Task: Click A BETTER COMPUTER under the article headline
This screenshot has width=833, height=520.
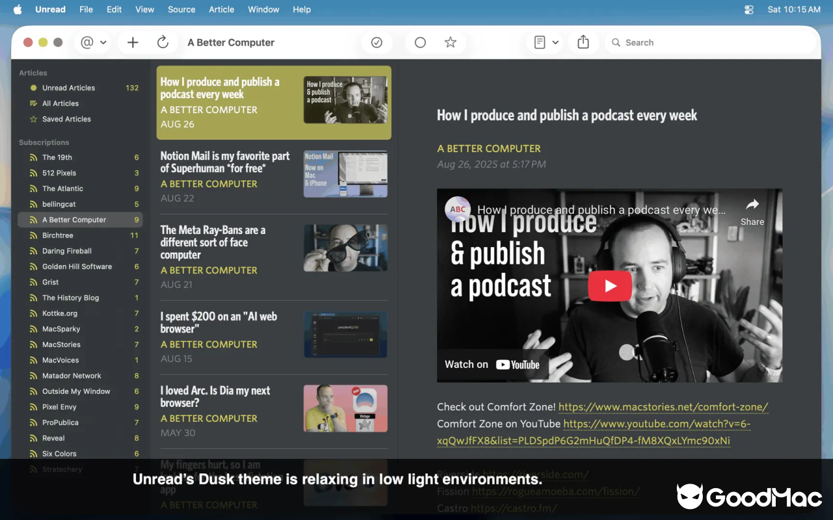Action: pyautogui.click(x=489, y=148)
